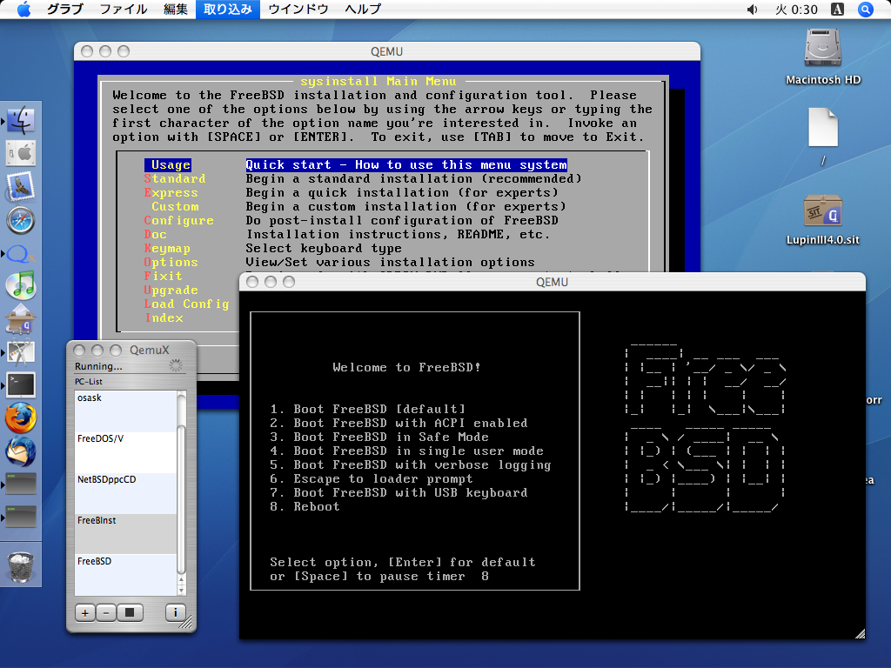Open the 編集 menu
The width and height of the screenshot is (891, 668).
(176, 9)
